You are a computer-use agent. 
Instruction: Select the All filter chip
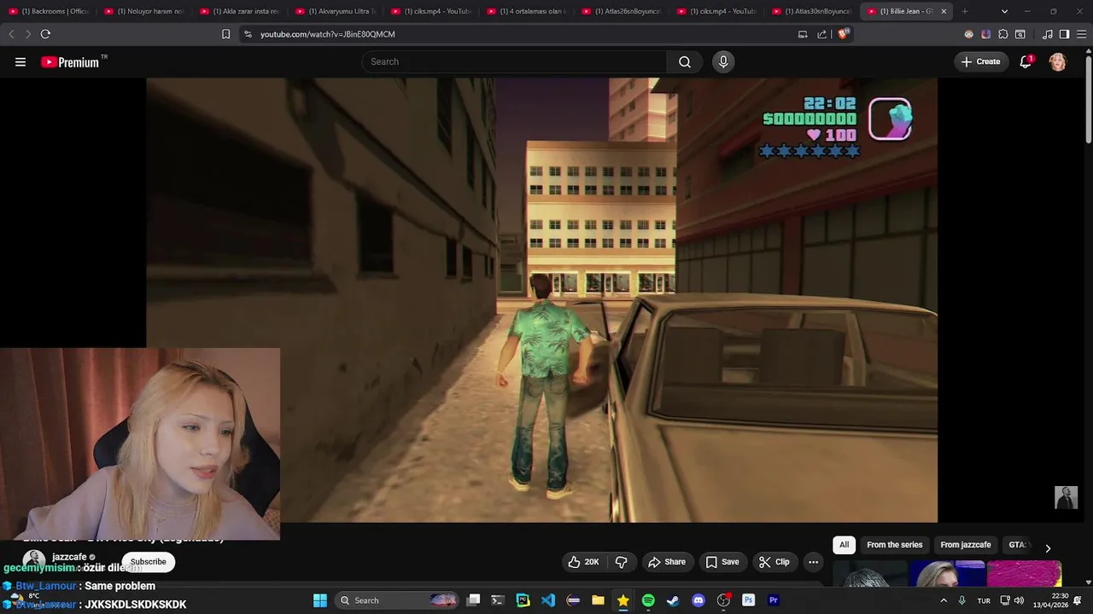pyautogui.click(x=844, y=545)
